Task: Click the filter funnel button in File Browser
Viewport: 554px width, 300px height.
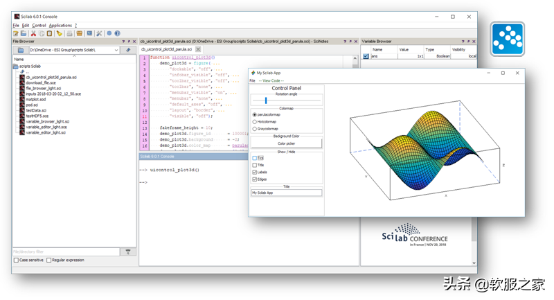Action: click(x=128, y=252)
